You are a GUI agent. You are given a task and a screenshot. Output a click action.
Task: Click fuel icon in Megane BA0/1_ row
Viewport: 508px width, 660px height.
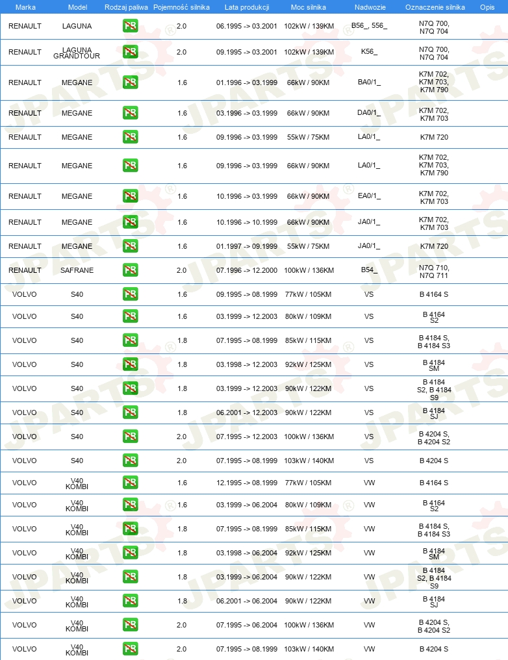[x=131, y=82]
